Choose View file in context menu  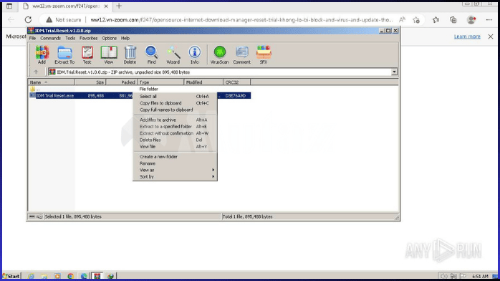pyautogui.click(x=175, y=147)
